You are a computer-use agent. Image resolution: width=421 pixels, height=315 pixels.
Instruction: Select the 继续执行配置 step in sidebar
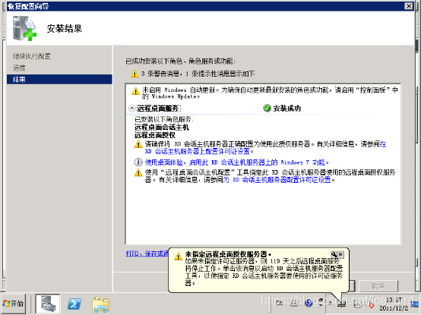click(x=32, y=56)
